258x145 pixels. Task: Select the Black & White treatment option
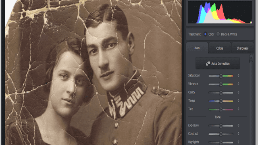(x=218, y=34)
